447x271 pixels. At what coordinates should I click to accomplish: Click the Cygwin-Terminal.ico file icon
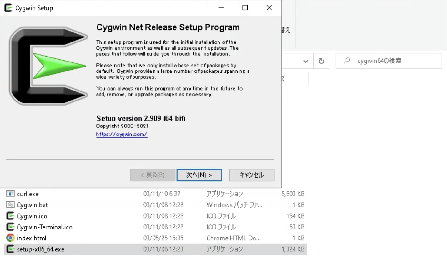[10, 227]
